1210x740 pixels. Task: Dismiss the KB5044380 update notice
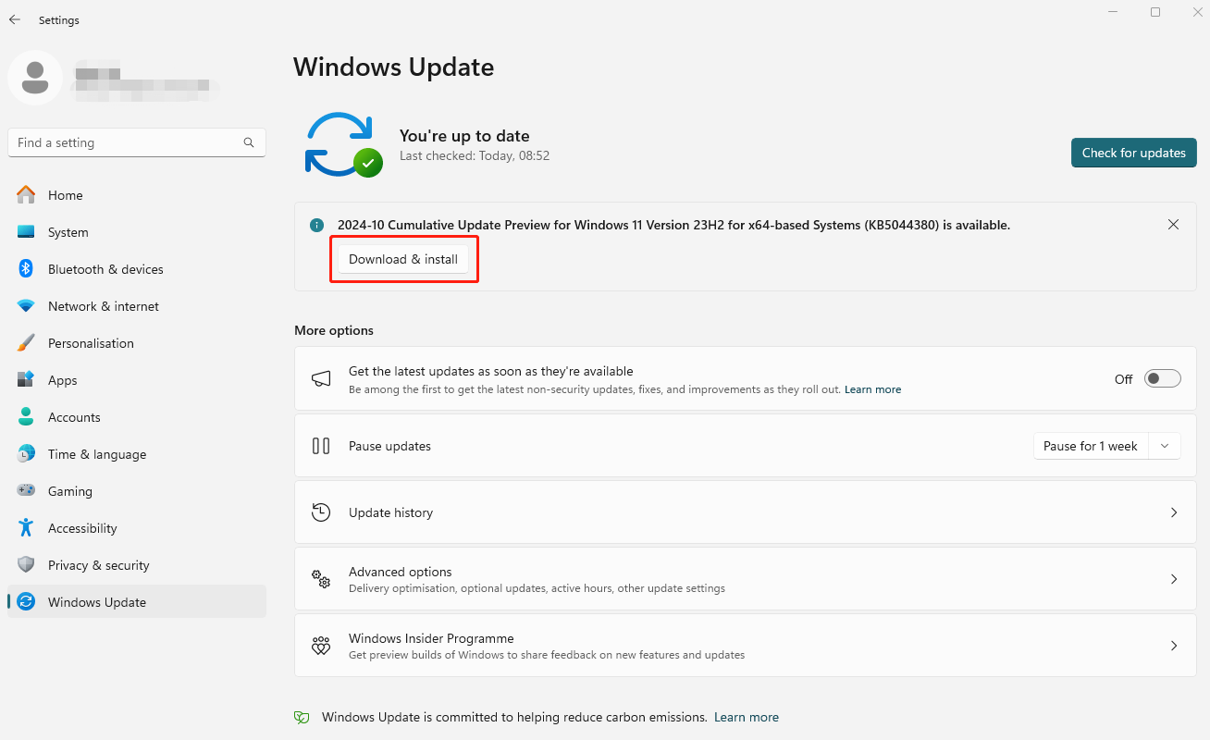1173,225
